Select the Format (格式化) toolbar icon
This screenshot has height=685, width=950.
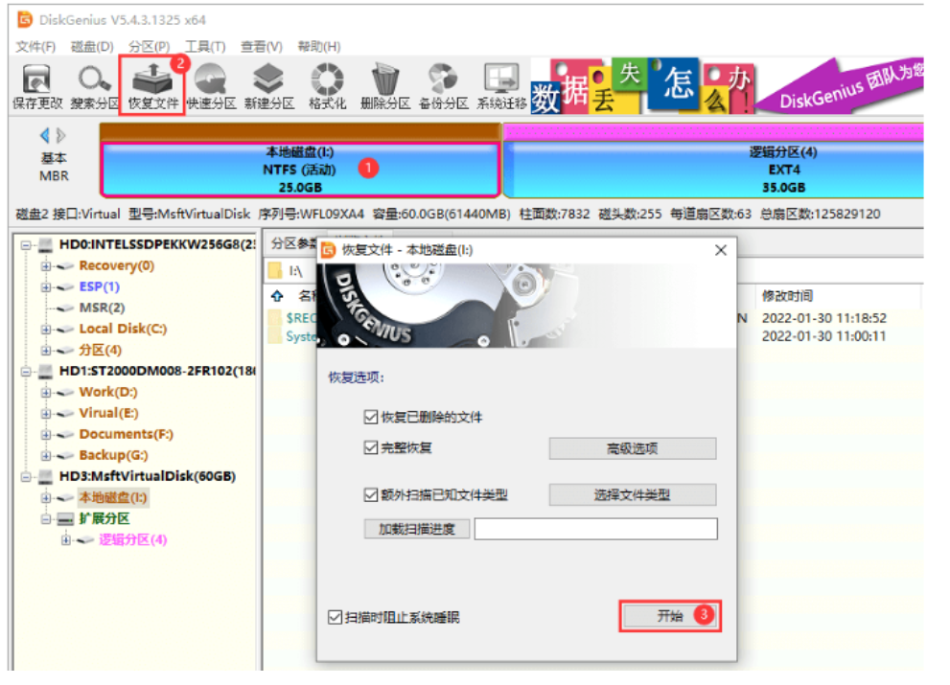pos(327,86)
